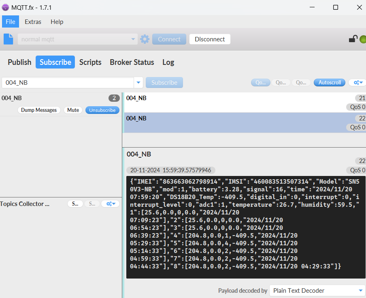
Task: Click the green connection status indicator
Action: 363,39
